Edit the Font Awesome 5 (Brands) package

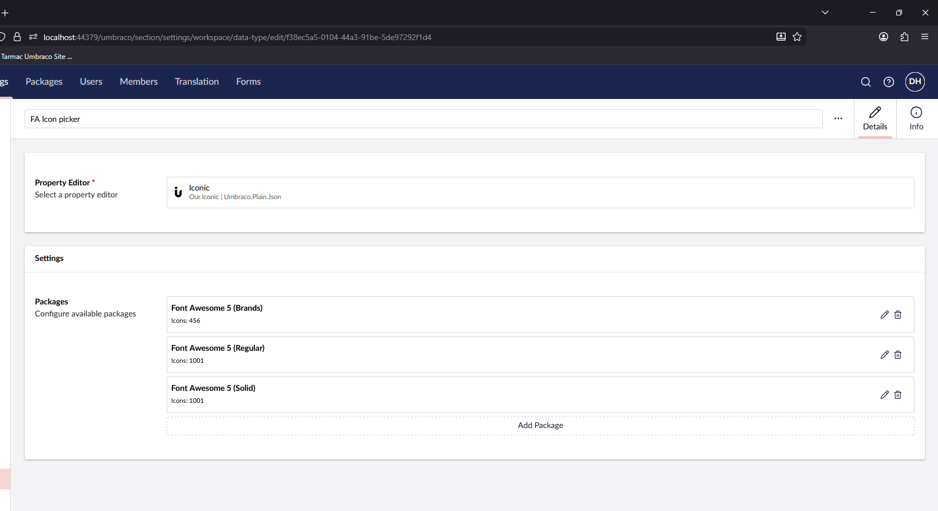[884, 315]
